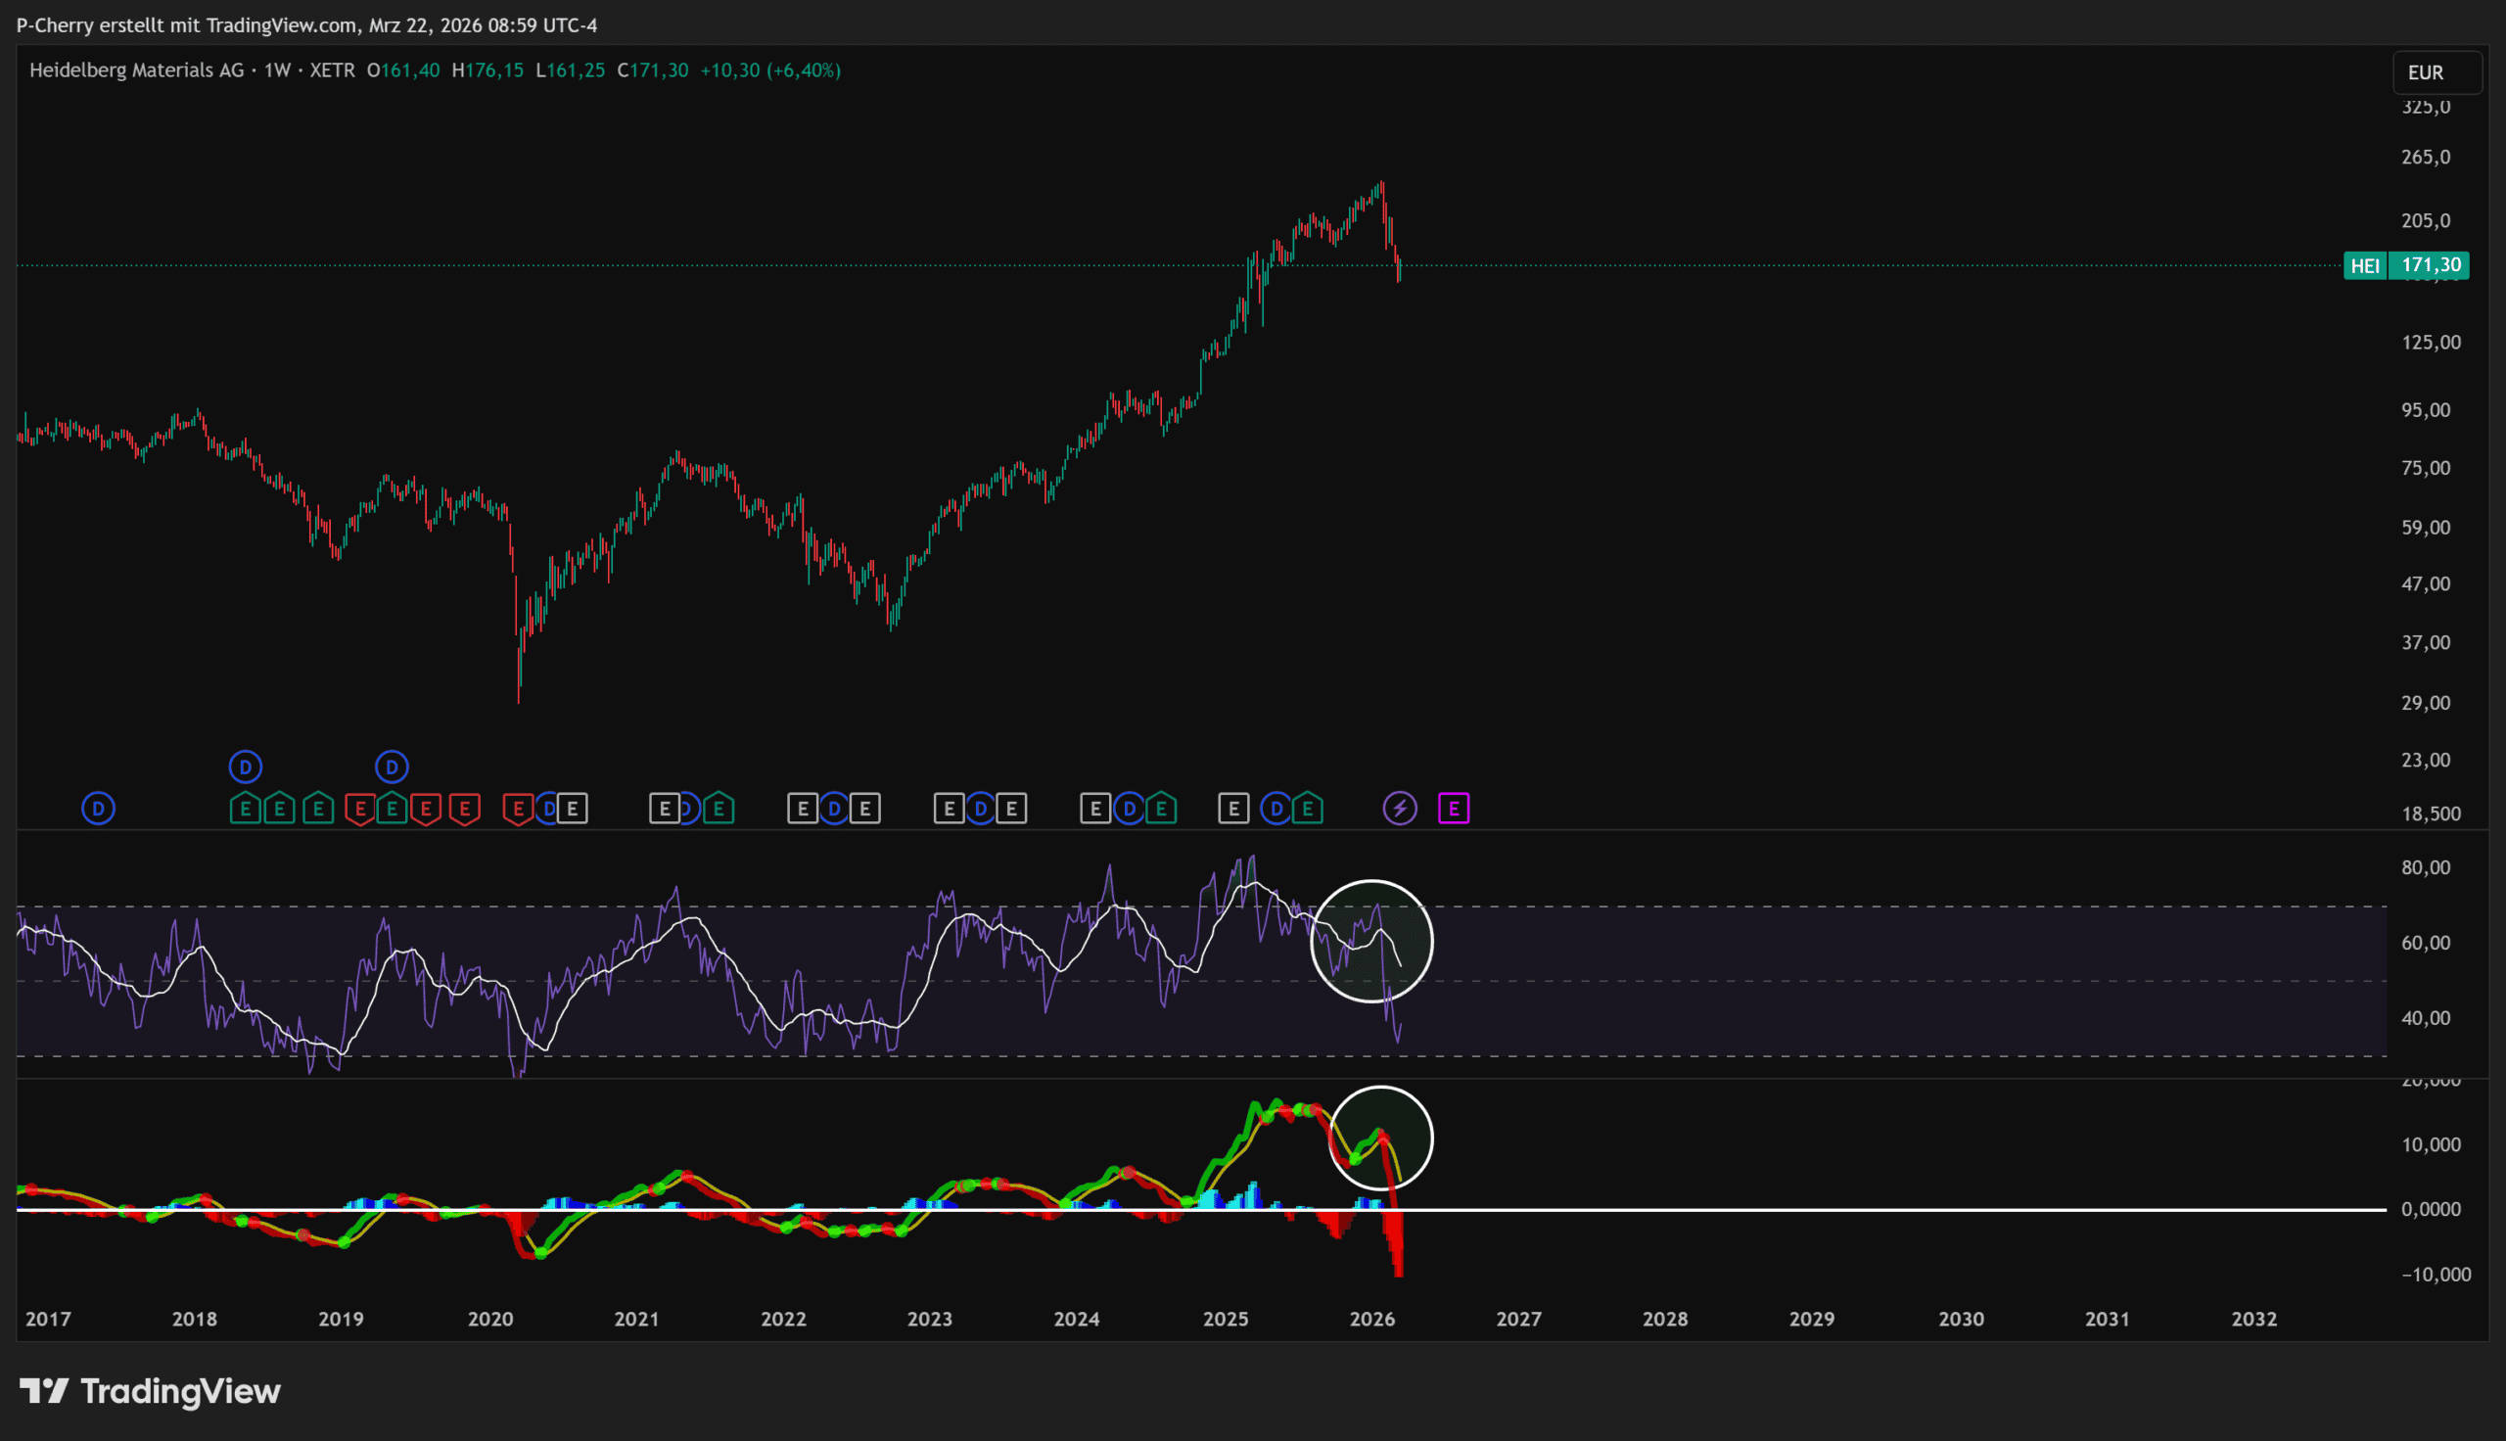Viewport: 2506px width, 1441px height.
Task: Click the magenta upcoming earnings E marker
Action: [x=1453, y=809]
